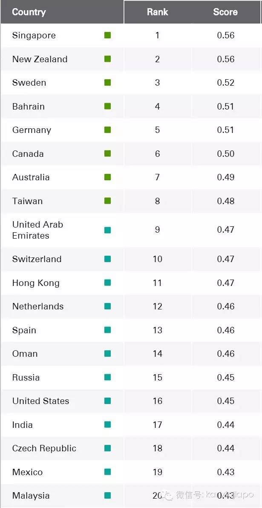The width and height of the screenshot is (262, 508).
Task: Open the Germany row label
Action: pyautogui.click(x=32, y=130)
